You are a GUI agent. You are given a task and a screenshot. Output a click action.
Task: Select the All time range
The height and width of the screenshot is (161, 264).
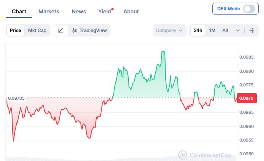coord(225,30)
